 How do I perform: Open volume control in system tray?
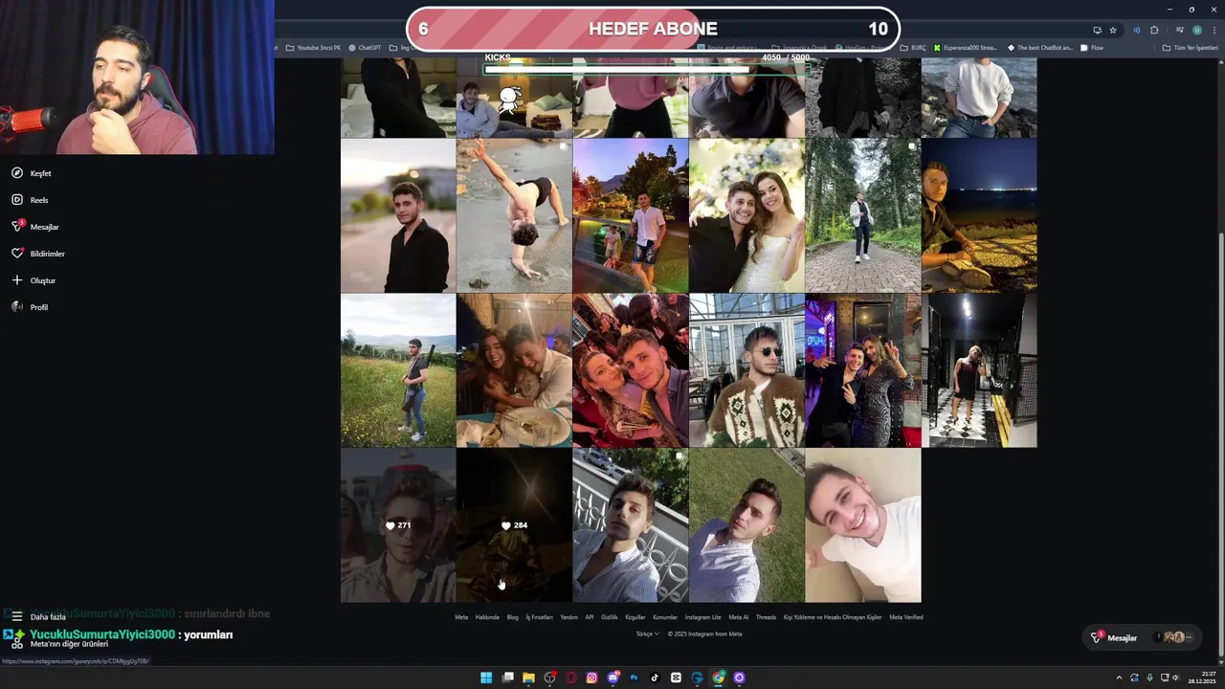coord(1175,678)
